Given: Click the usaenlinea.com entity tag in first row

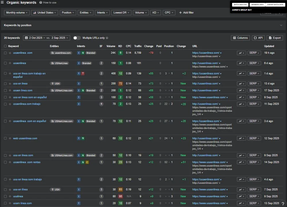Looking at the screenshot, I should [61, 53].
